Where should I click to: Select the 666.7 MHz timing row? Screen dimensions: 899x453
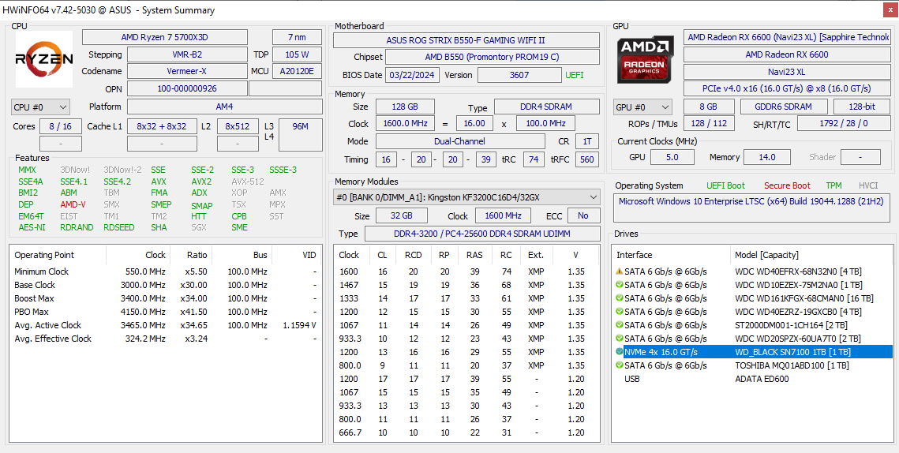click(466, 433)
